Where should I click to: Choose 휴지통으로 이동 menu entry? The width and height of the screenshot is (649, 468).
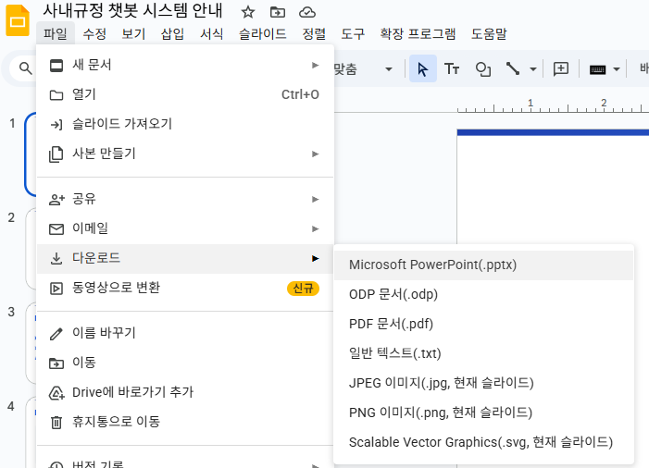point(185,422)
